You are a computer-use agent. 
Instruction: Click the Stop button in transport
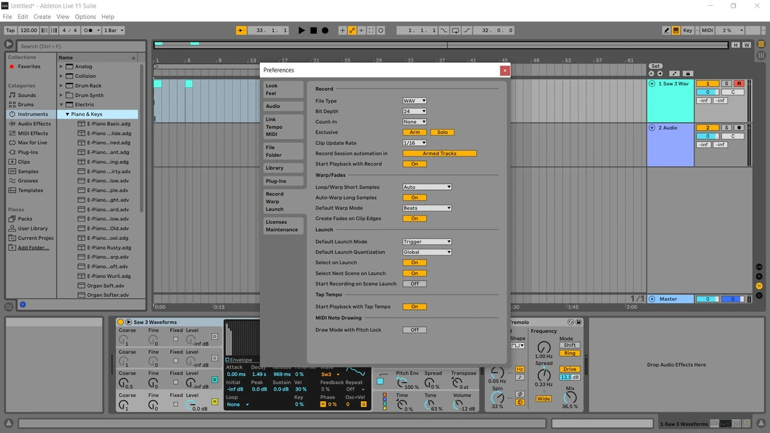313,30
